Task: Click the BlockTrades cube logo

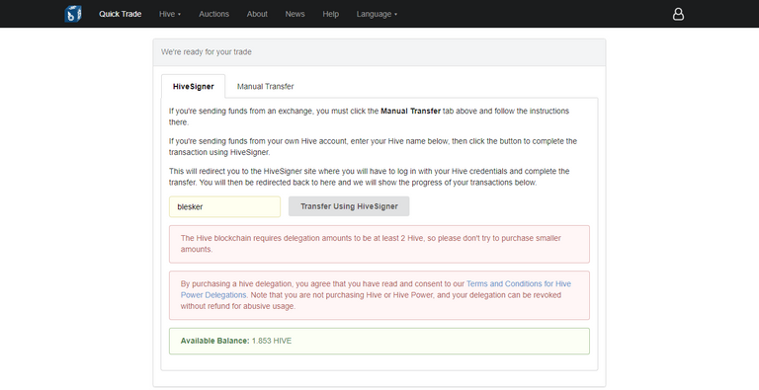Action: (73, 14)
